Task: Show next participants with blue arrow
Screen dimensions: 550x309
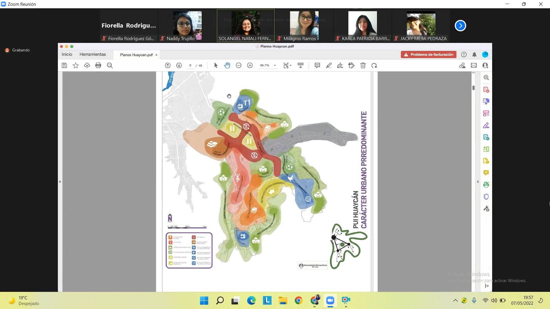Action: click(x=460, y=26)
